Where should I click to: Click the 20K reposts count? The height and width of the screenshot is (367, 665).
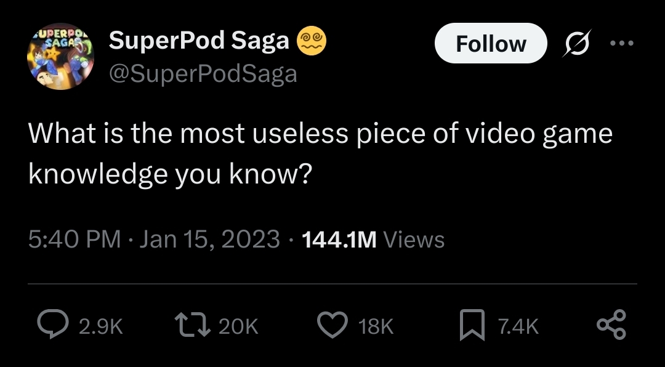(238, 326)
